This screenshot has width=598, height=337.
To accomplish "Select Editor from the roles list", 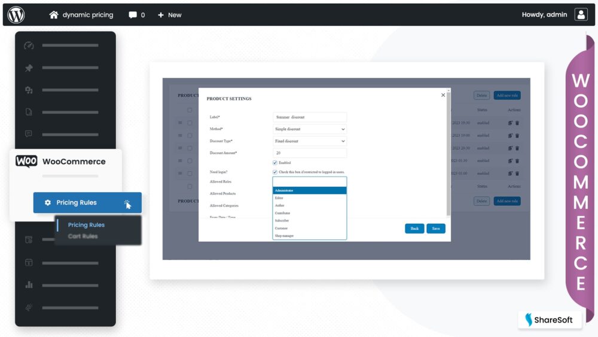I will pyautogui.click(x=310, y=198).
